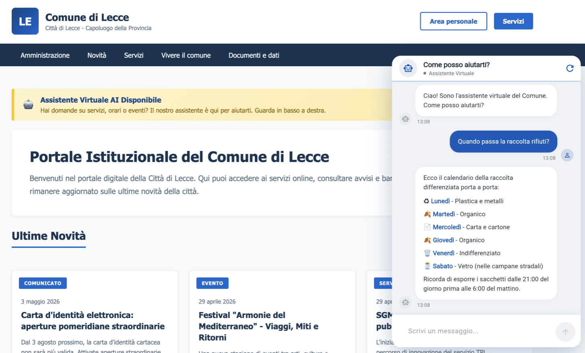Screen dimensions: 585x353
Task: Click the EVENTO tag
Action: 212,283
